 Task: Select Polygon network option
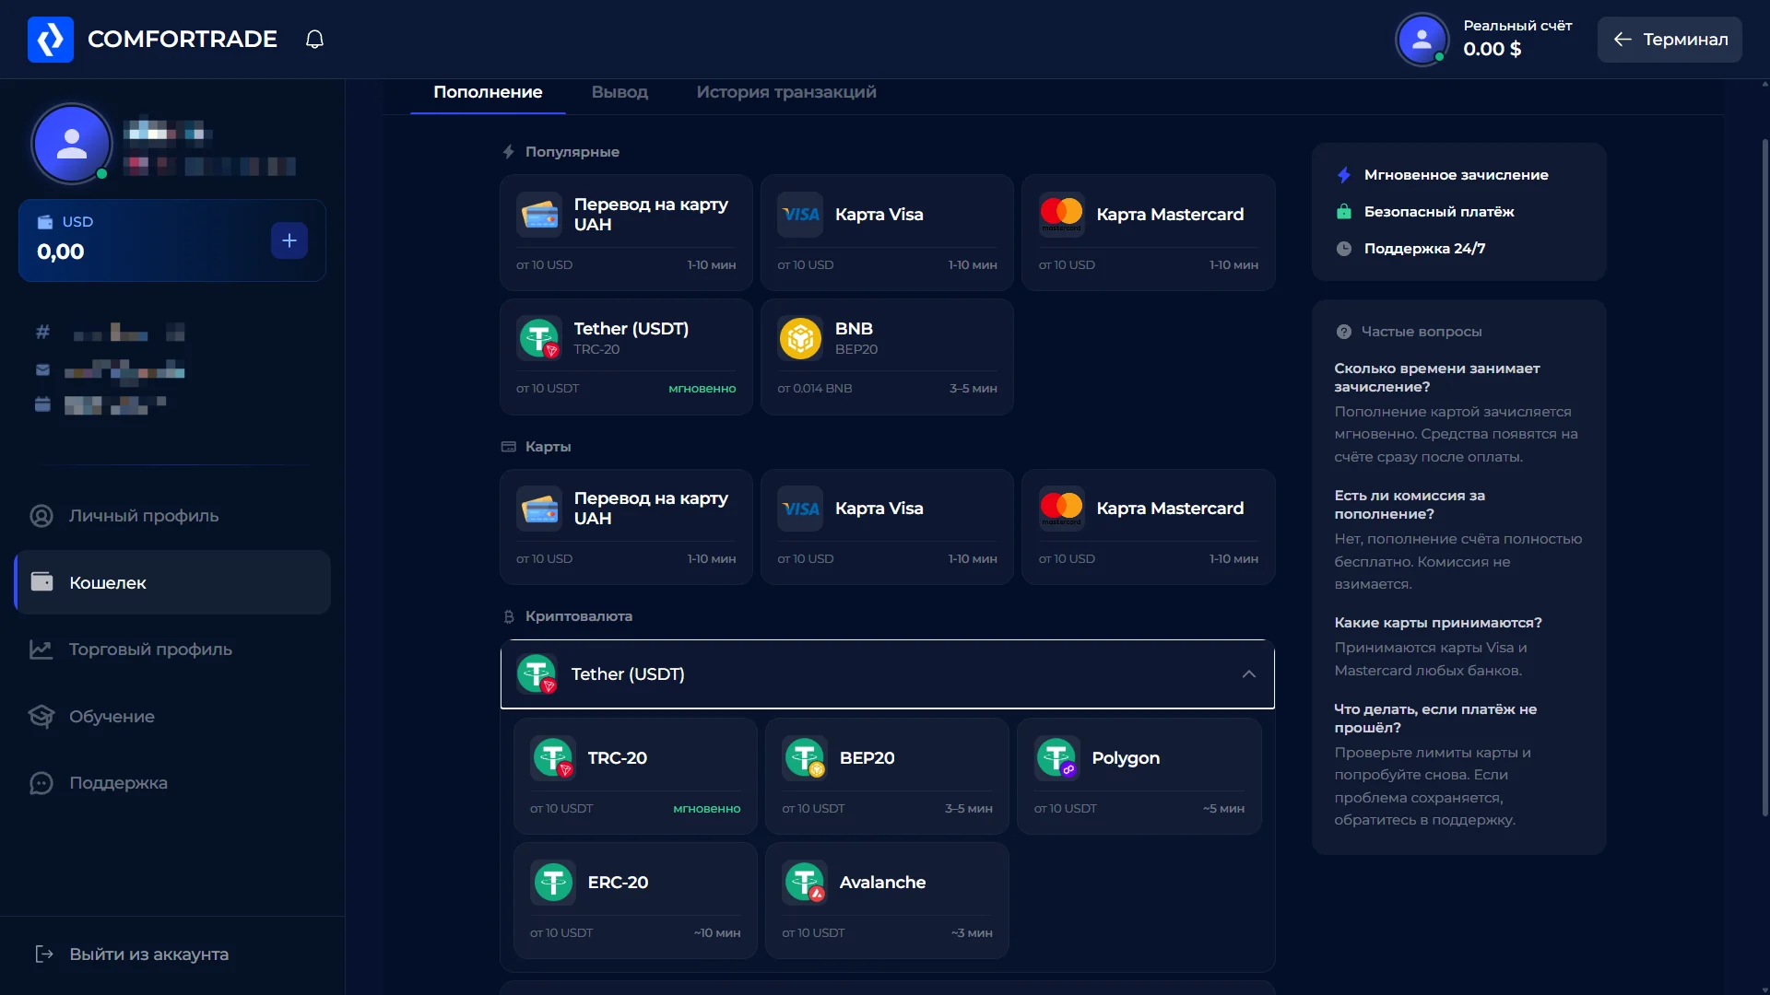[1139, 777]
